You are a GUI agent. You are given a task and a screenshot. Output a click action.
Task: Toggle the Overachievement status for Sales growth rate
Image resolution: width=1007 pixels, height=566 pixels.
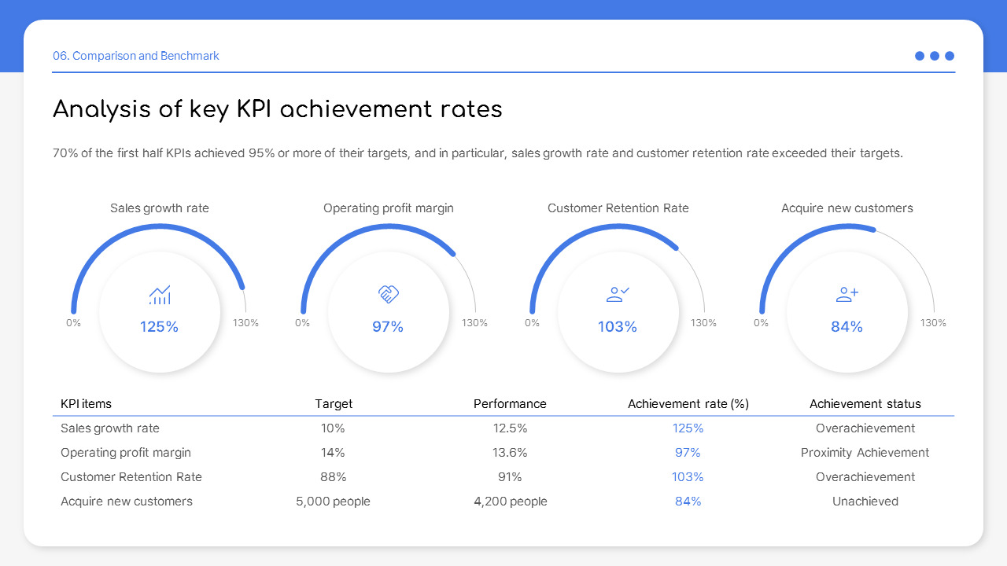(865, 428)
